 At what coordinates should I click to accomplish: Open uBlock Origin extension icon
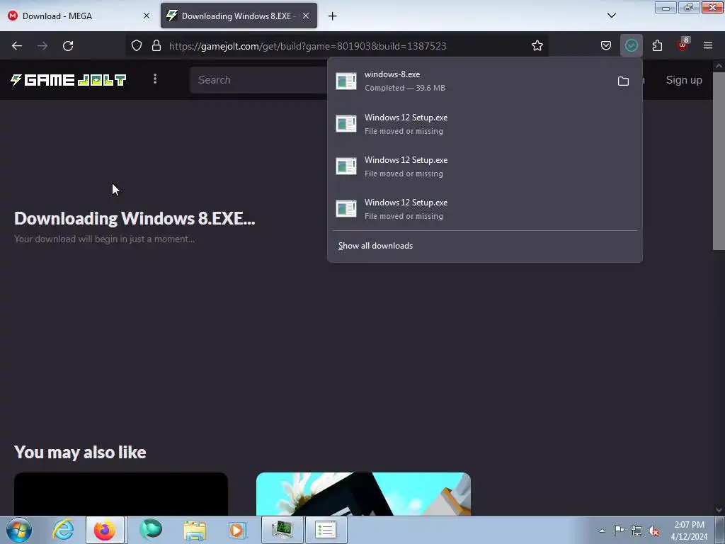(683, 45)
